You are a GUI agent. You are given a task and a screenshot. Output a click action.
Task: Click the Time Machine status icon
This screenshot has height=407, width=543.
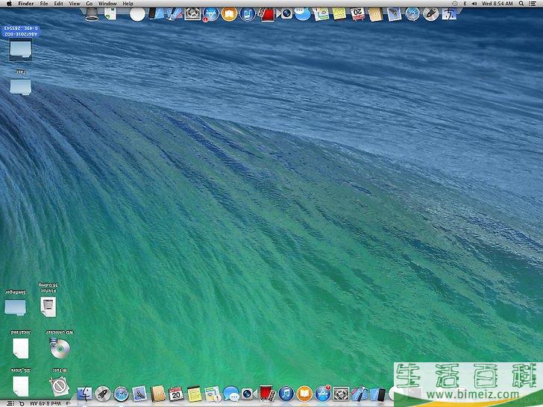click(455, 4)
